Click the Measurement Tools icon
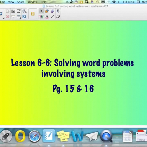 click(24, 11)
